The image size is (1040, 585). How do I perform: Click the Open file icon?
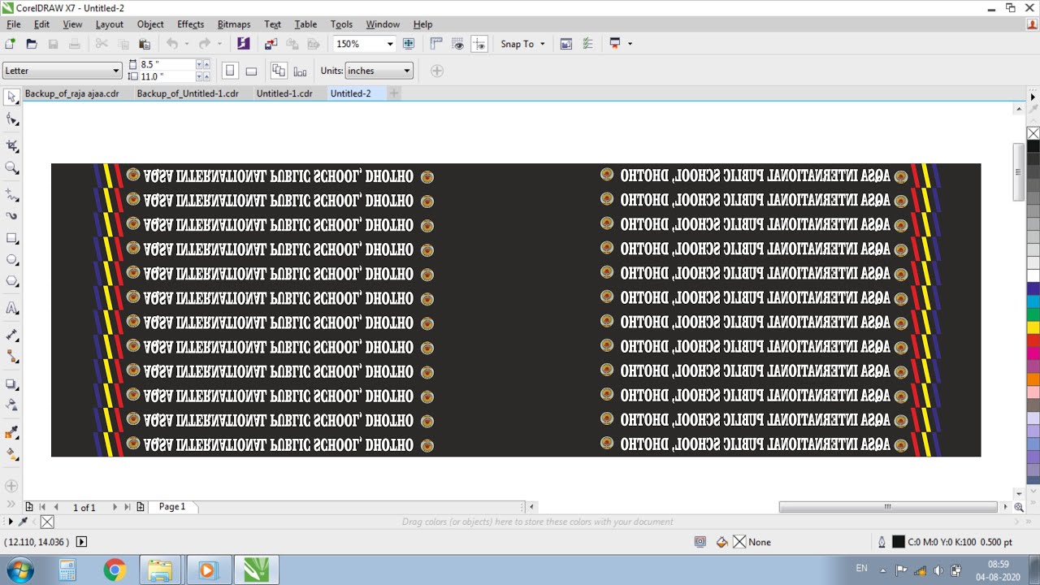click(x=32, y=44)
